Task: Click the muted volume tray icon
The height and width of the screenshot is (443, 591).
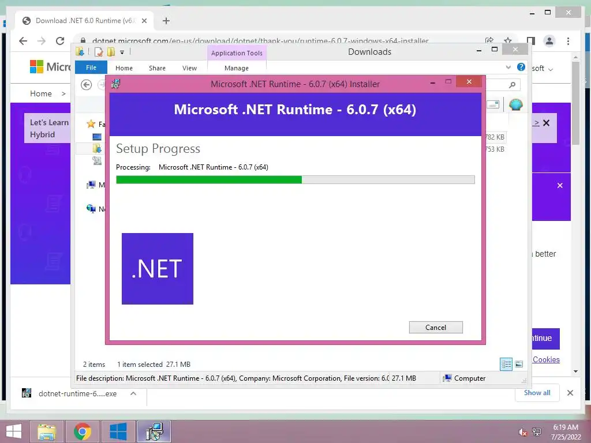Action: pyautogui.click(x=522, y=432)
